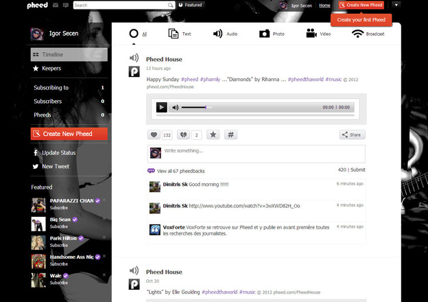This screenshot has height=302, width=428.
Task: Love the Diamonds pheed with heart icon
Action: pos(154,135)
